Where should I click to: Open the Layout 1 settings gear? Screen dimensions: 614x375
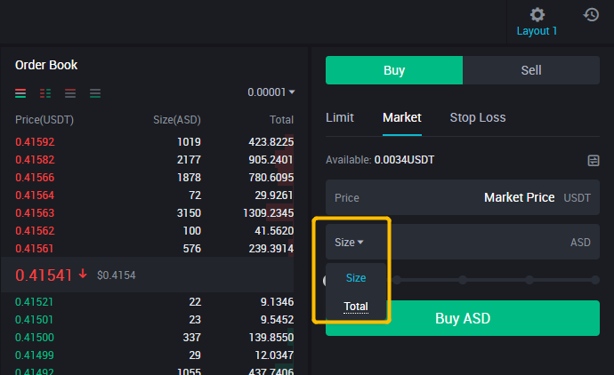pyautogui.click(x=537, y=15)
